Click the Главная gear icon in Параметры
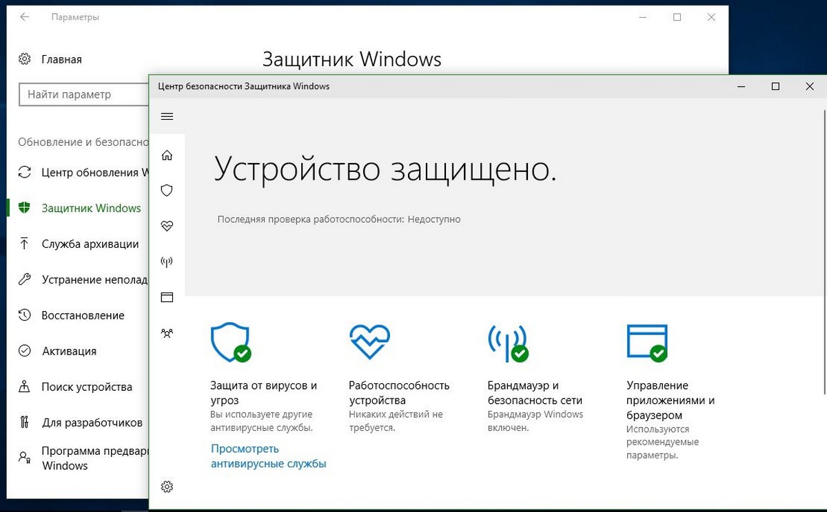The height and width of the screenshot is (512, 827). [x=25, y=59]
